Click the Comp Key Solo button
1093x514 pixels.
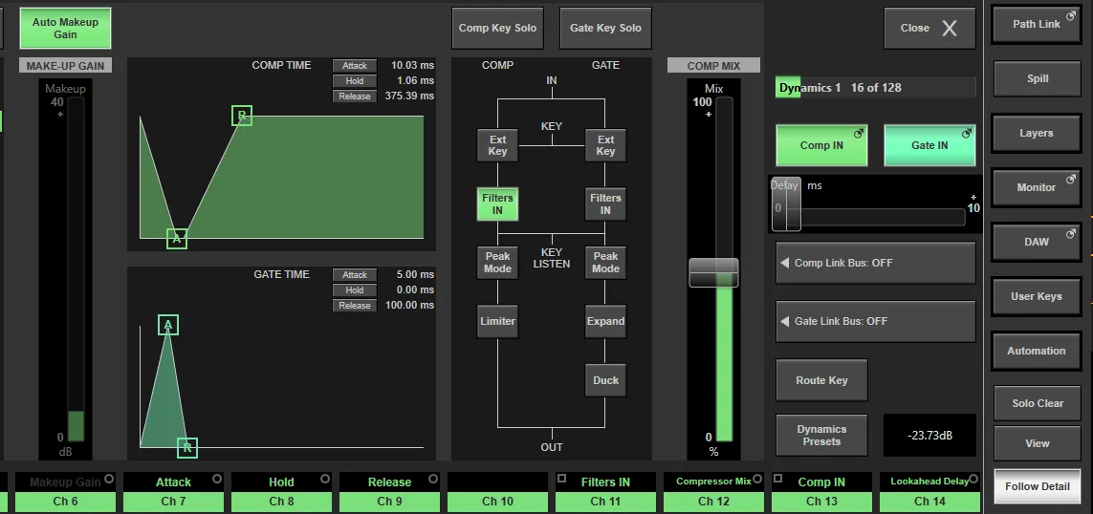click(x=497, y=28)
